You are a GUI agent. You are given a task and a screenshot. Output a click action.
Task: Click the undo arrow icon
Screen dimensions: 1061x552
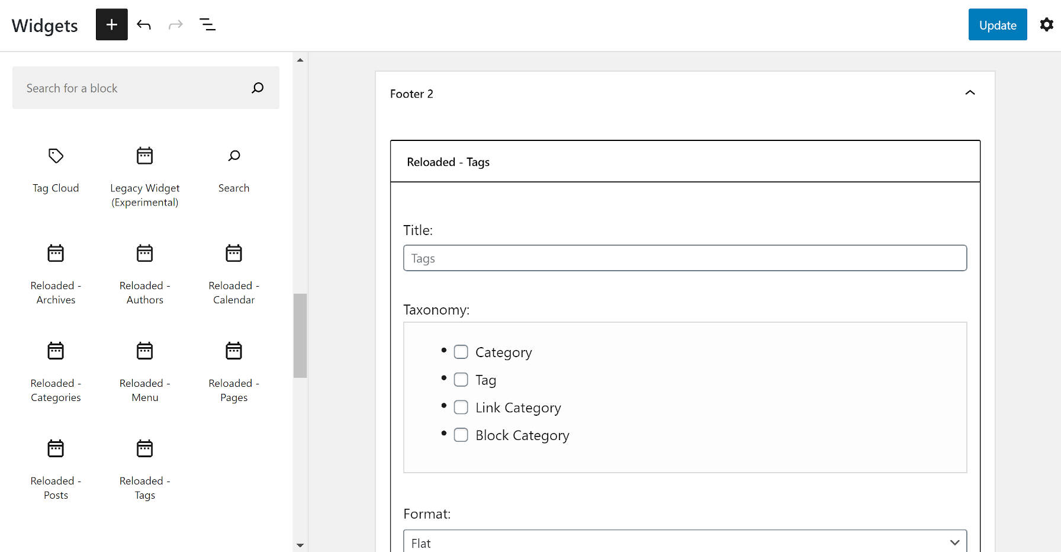(144, 24)
